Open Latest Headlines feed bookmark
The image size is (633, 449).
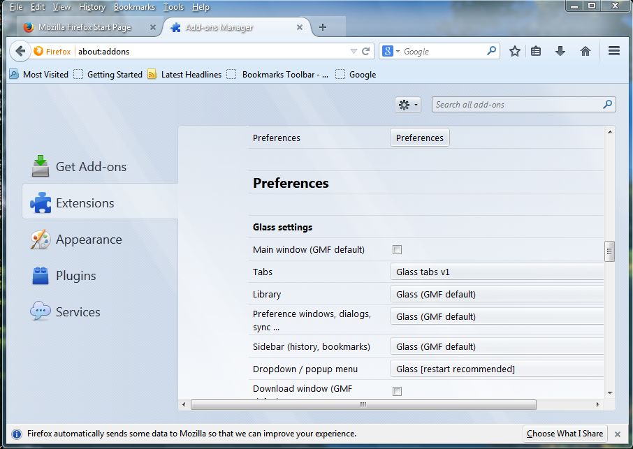[185, 75]
